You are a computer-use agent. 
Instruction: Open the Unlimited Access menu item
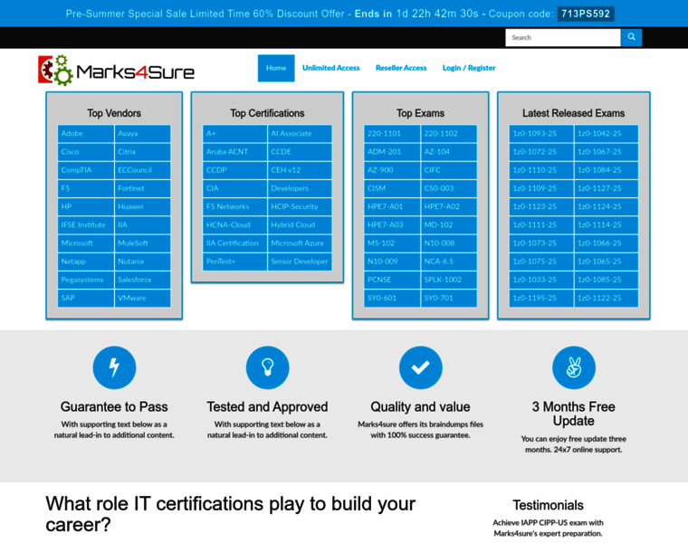tap(330, 68)
